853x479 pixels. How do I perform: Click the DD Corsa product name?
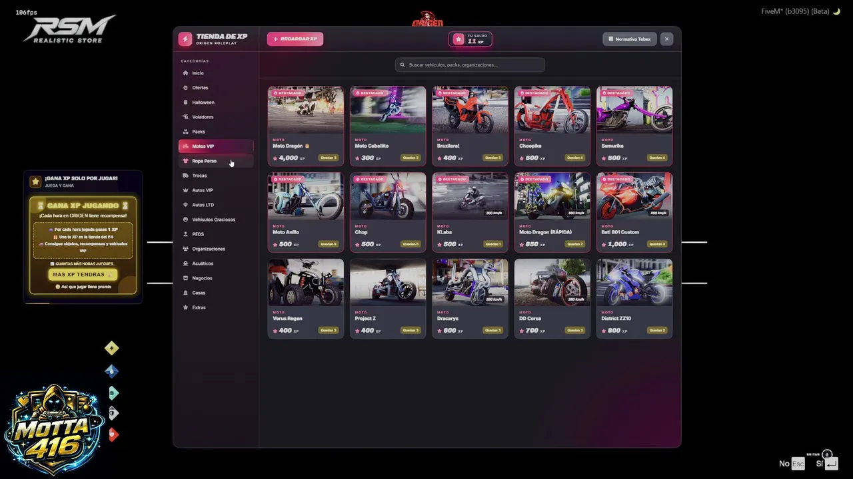tap(530, 319)
